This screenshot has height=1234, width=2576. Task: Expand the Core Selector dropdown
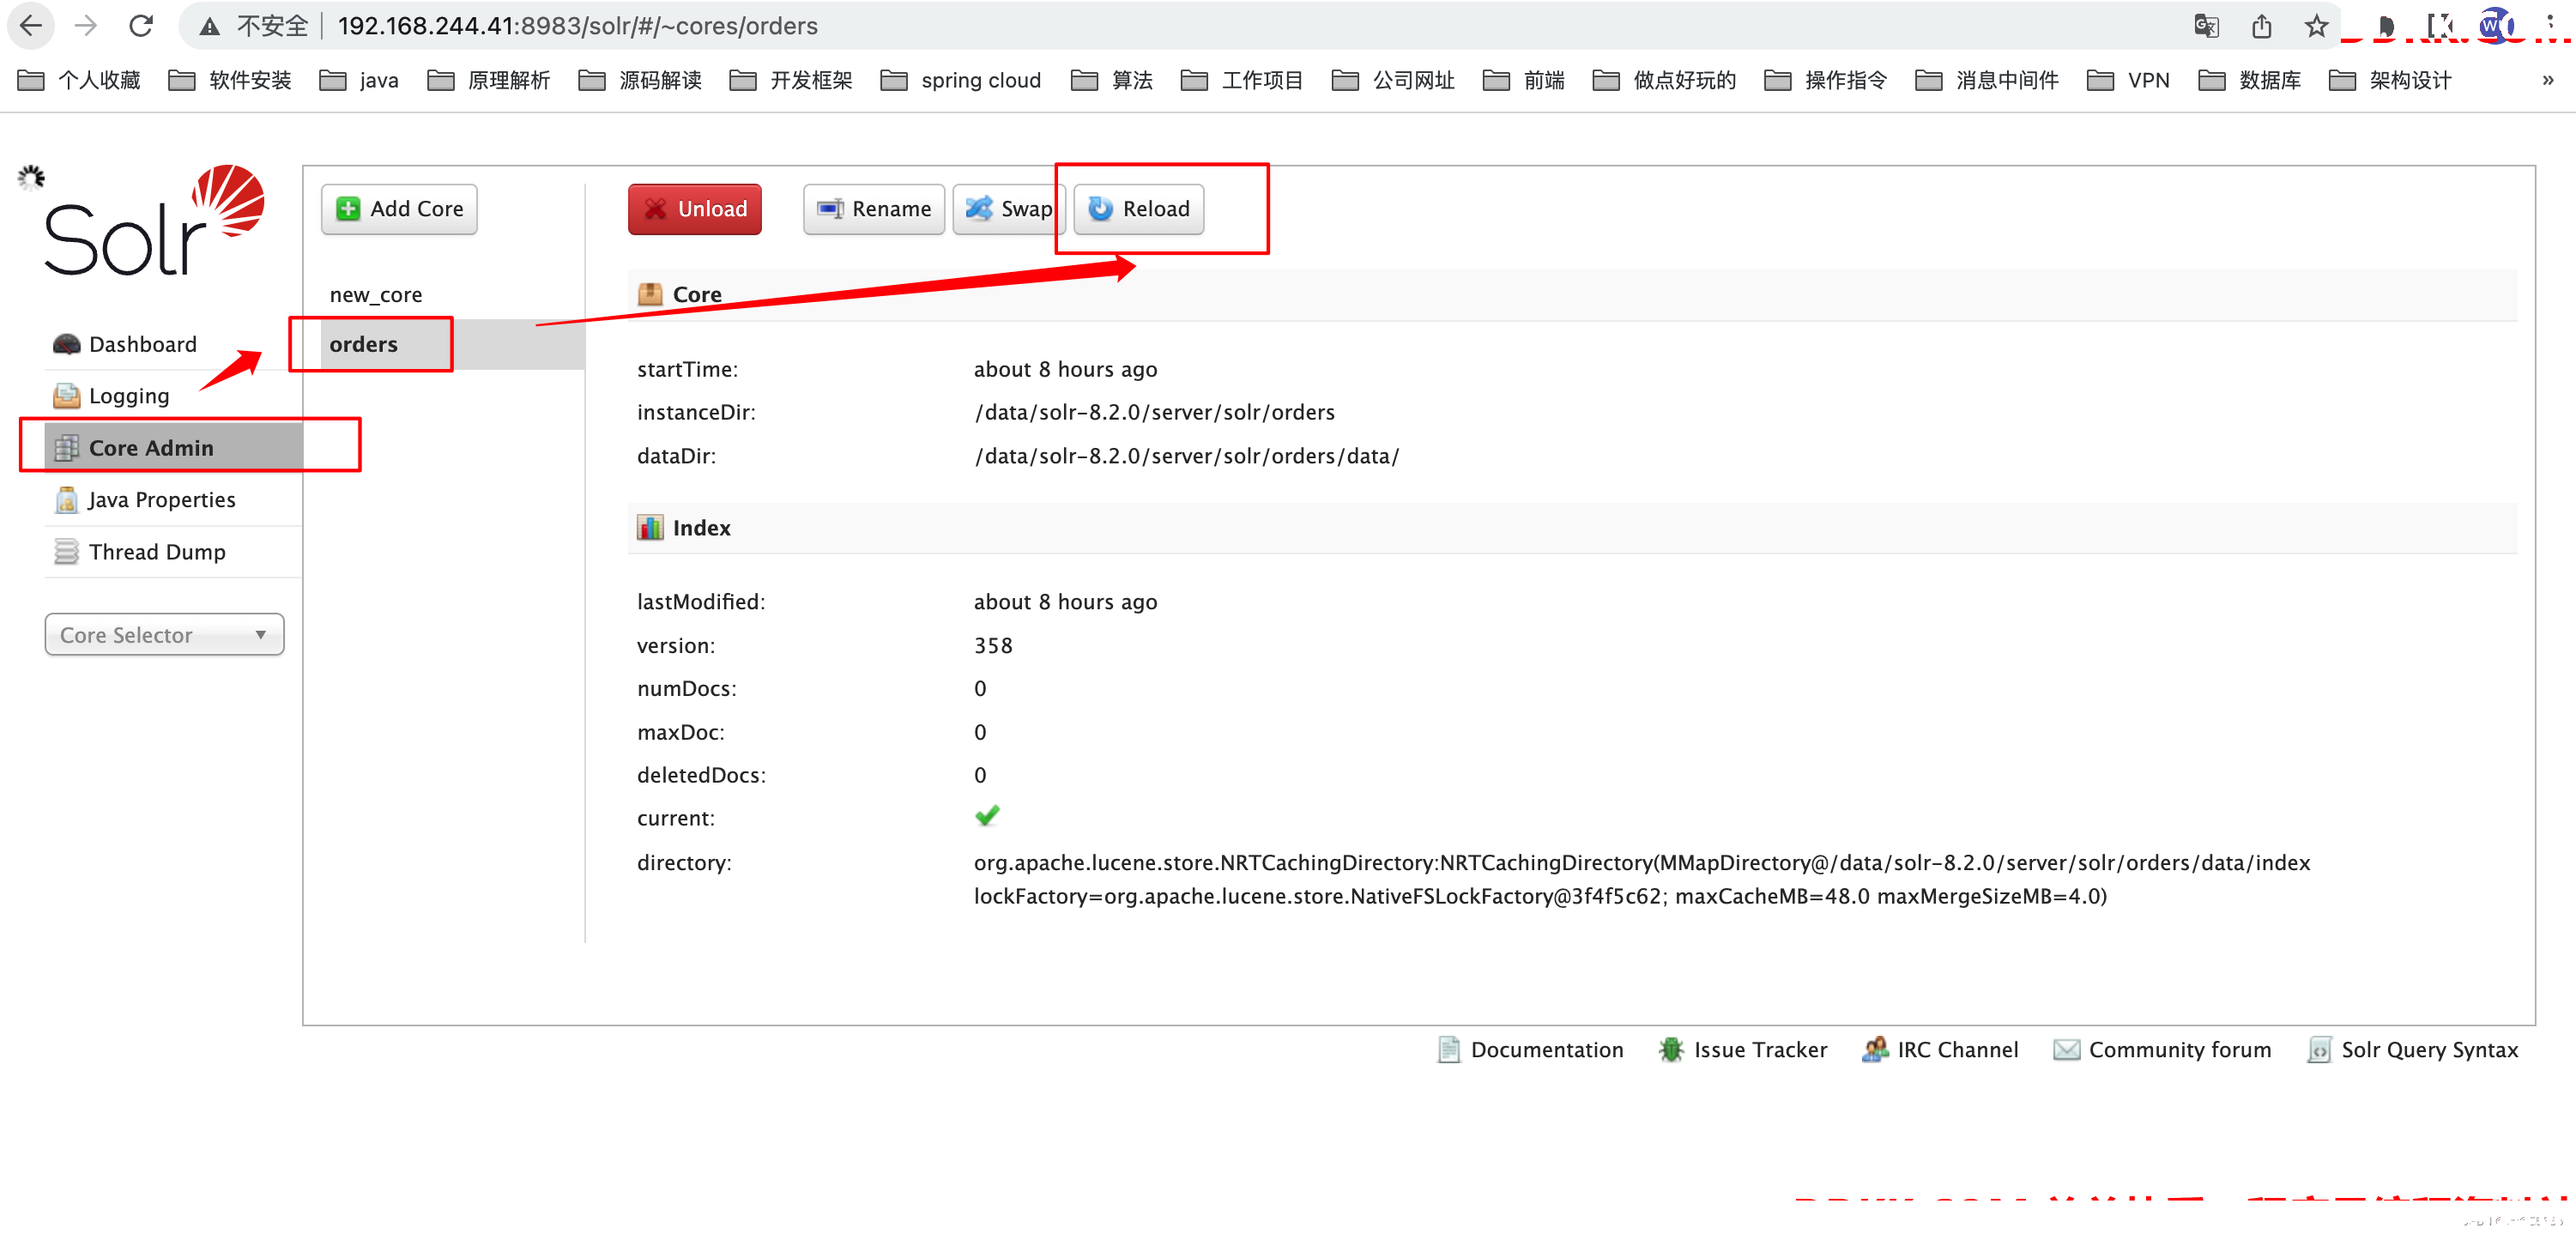pyautogui.click(x=164, y=635)
